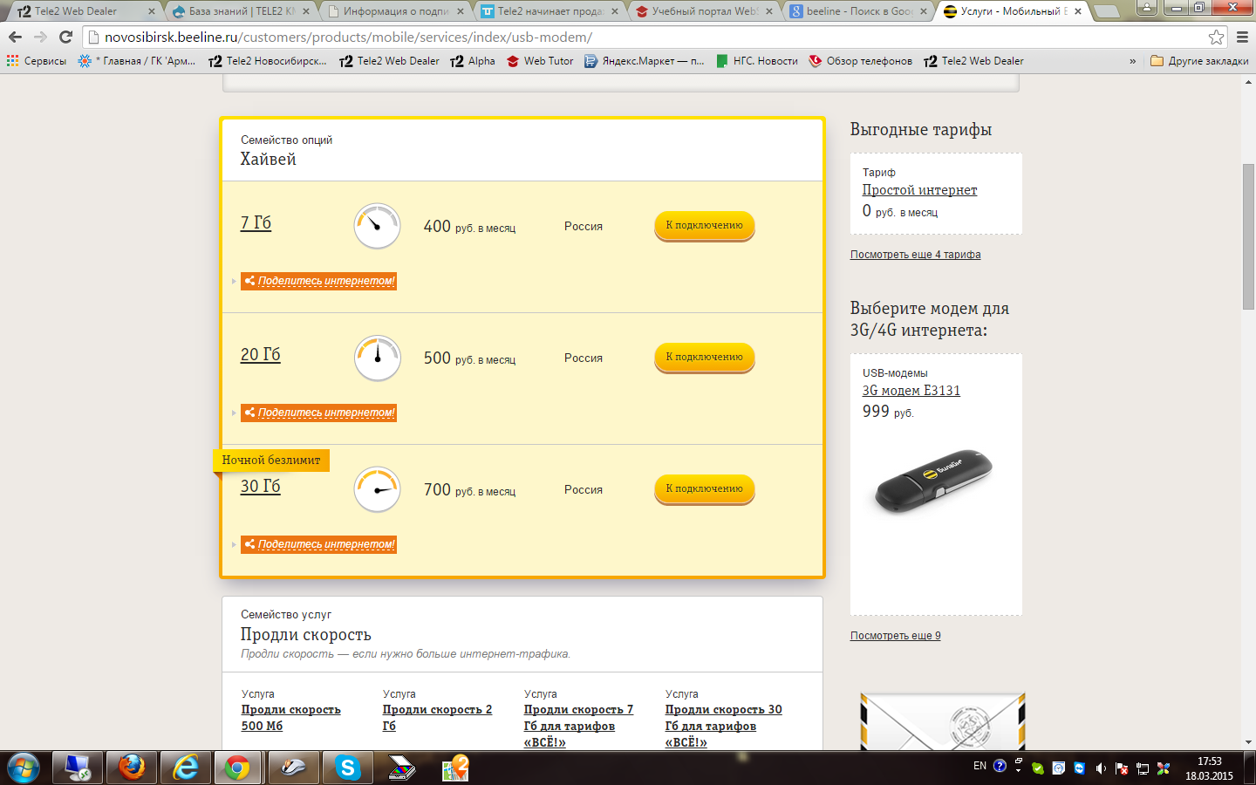Bookmark this page with star icon
The height and width of the screenshot is (785, 1256).
[1216, 37]
